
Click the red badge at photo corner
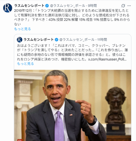coord(20,140)
